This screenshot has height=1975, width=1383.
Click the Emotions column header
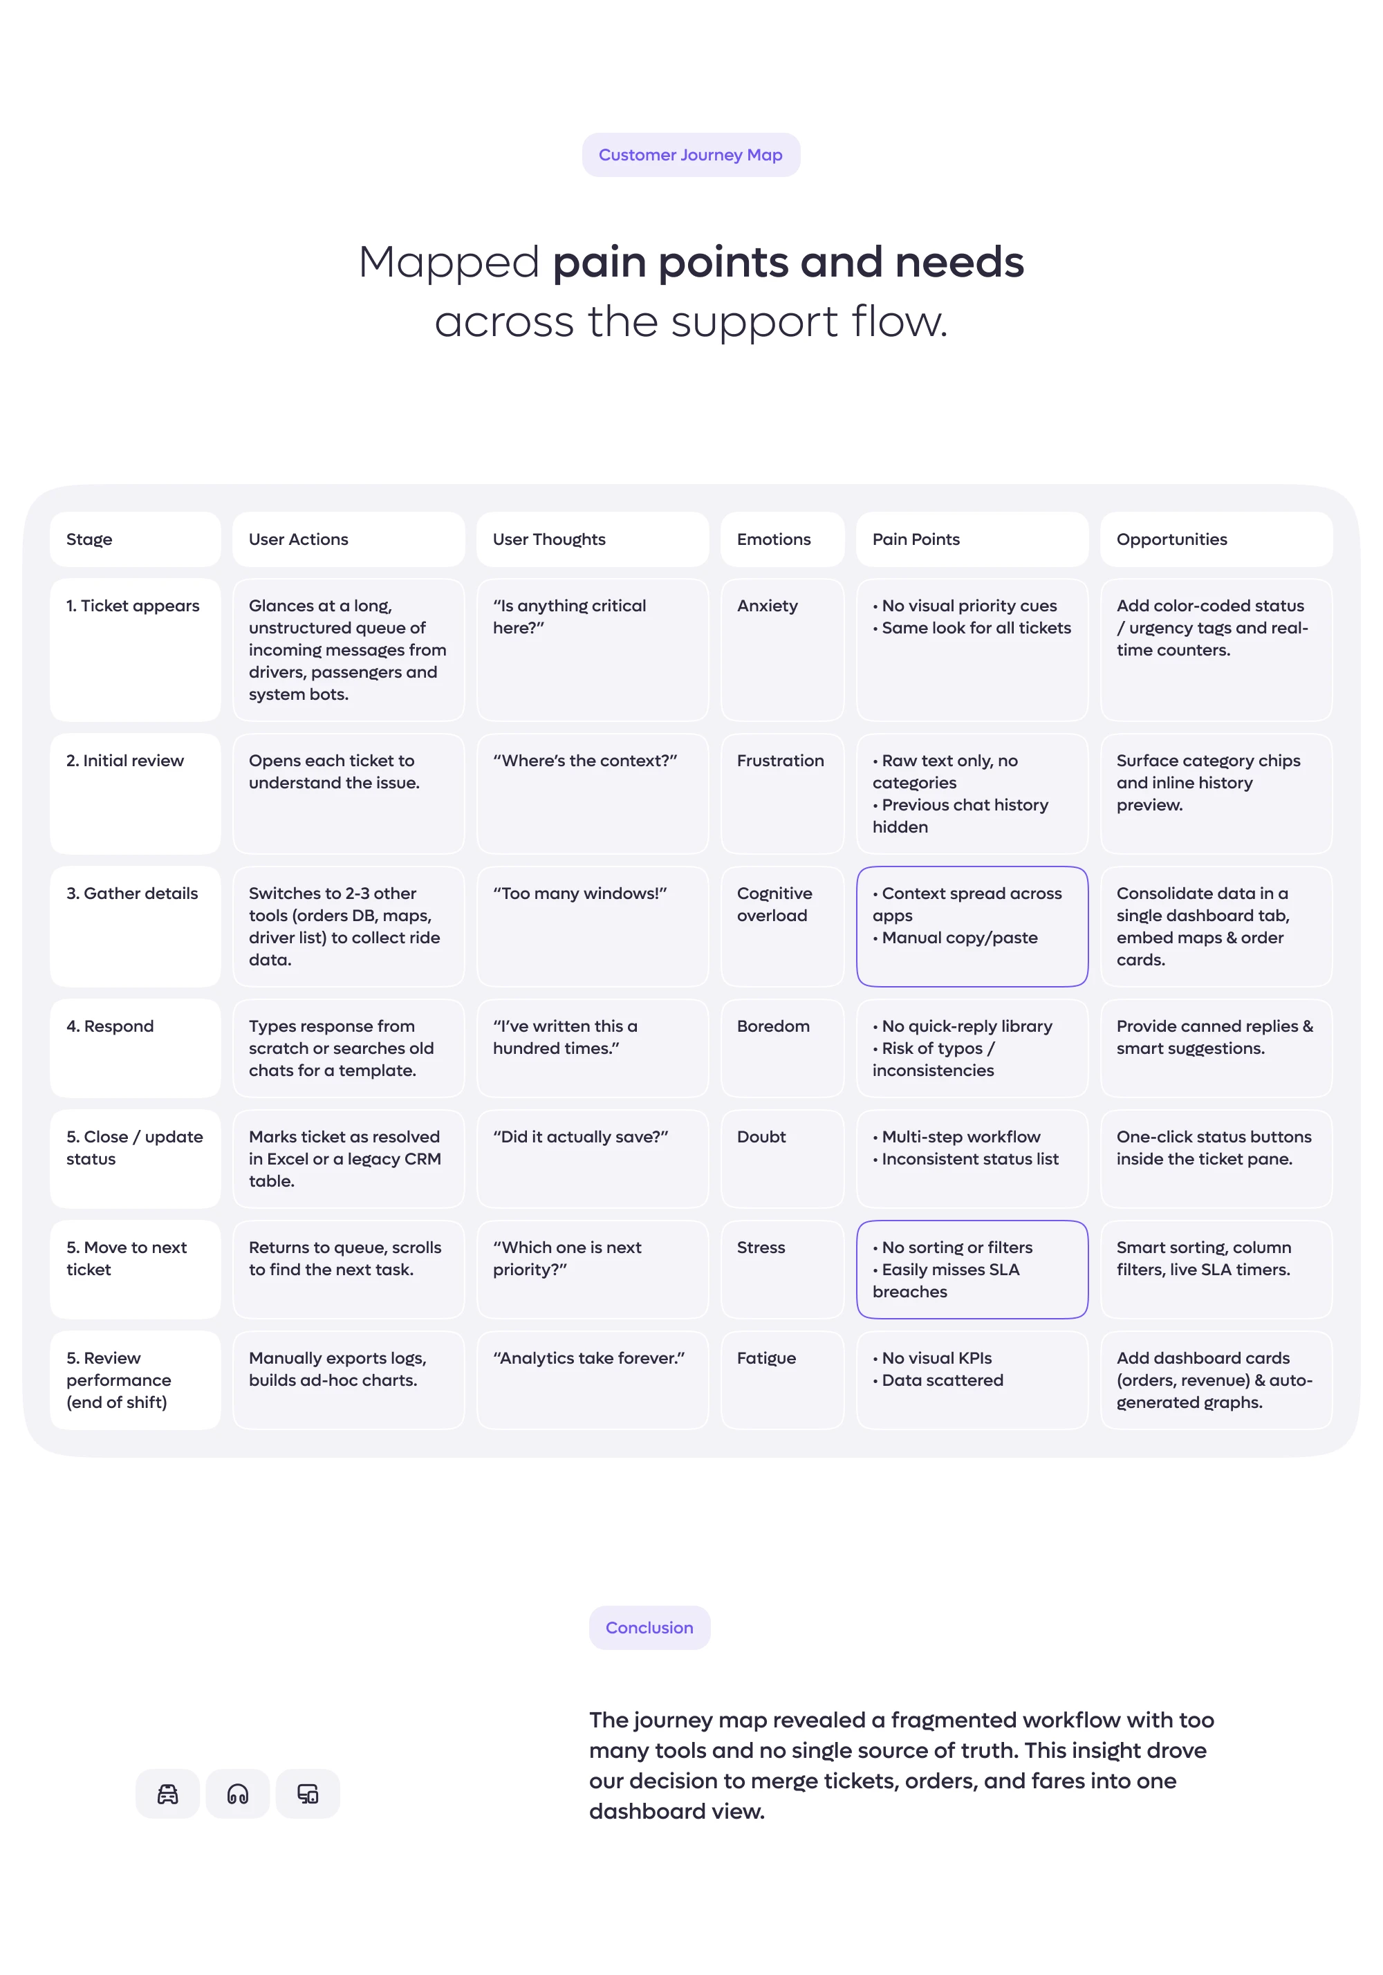point(782,539)
